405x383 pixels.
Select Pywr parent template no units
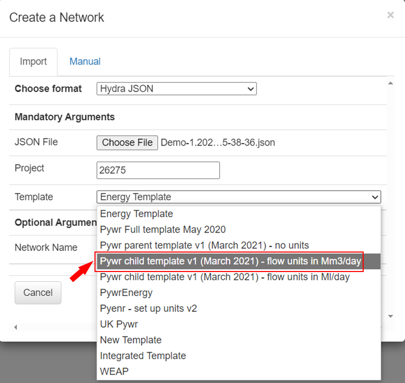204,245
